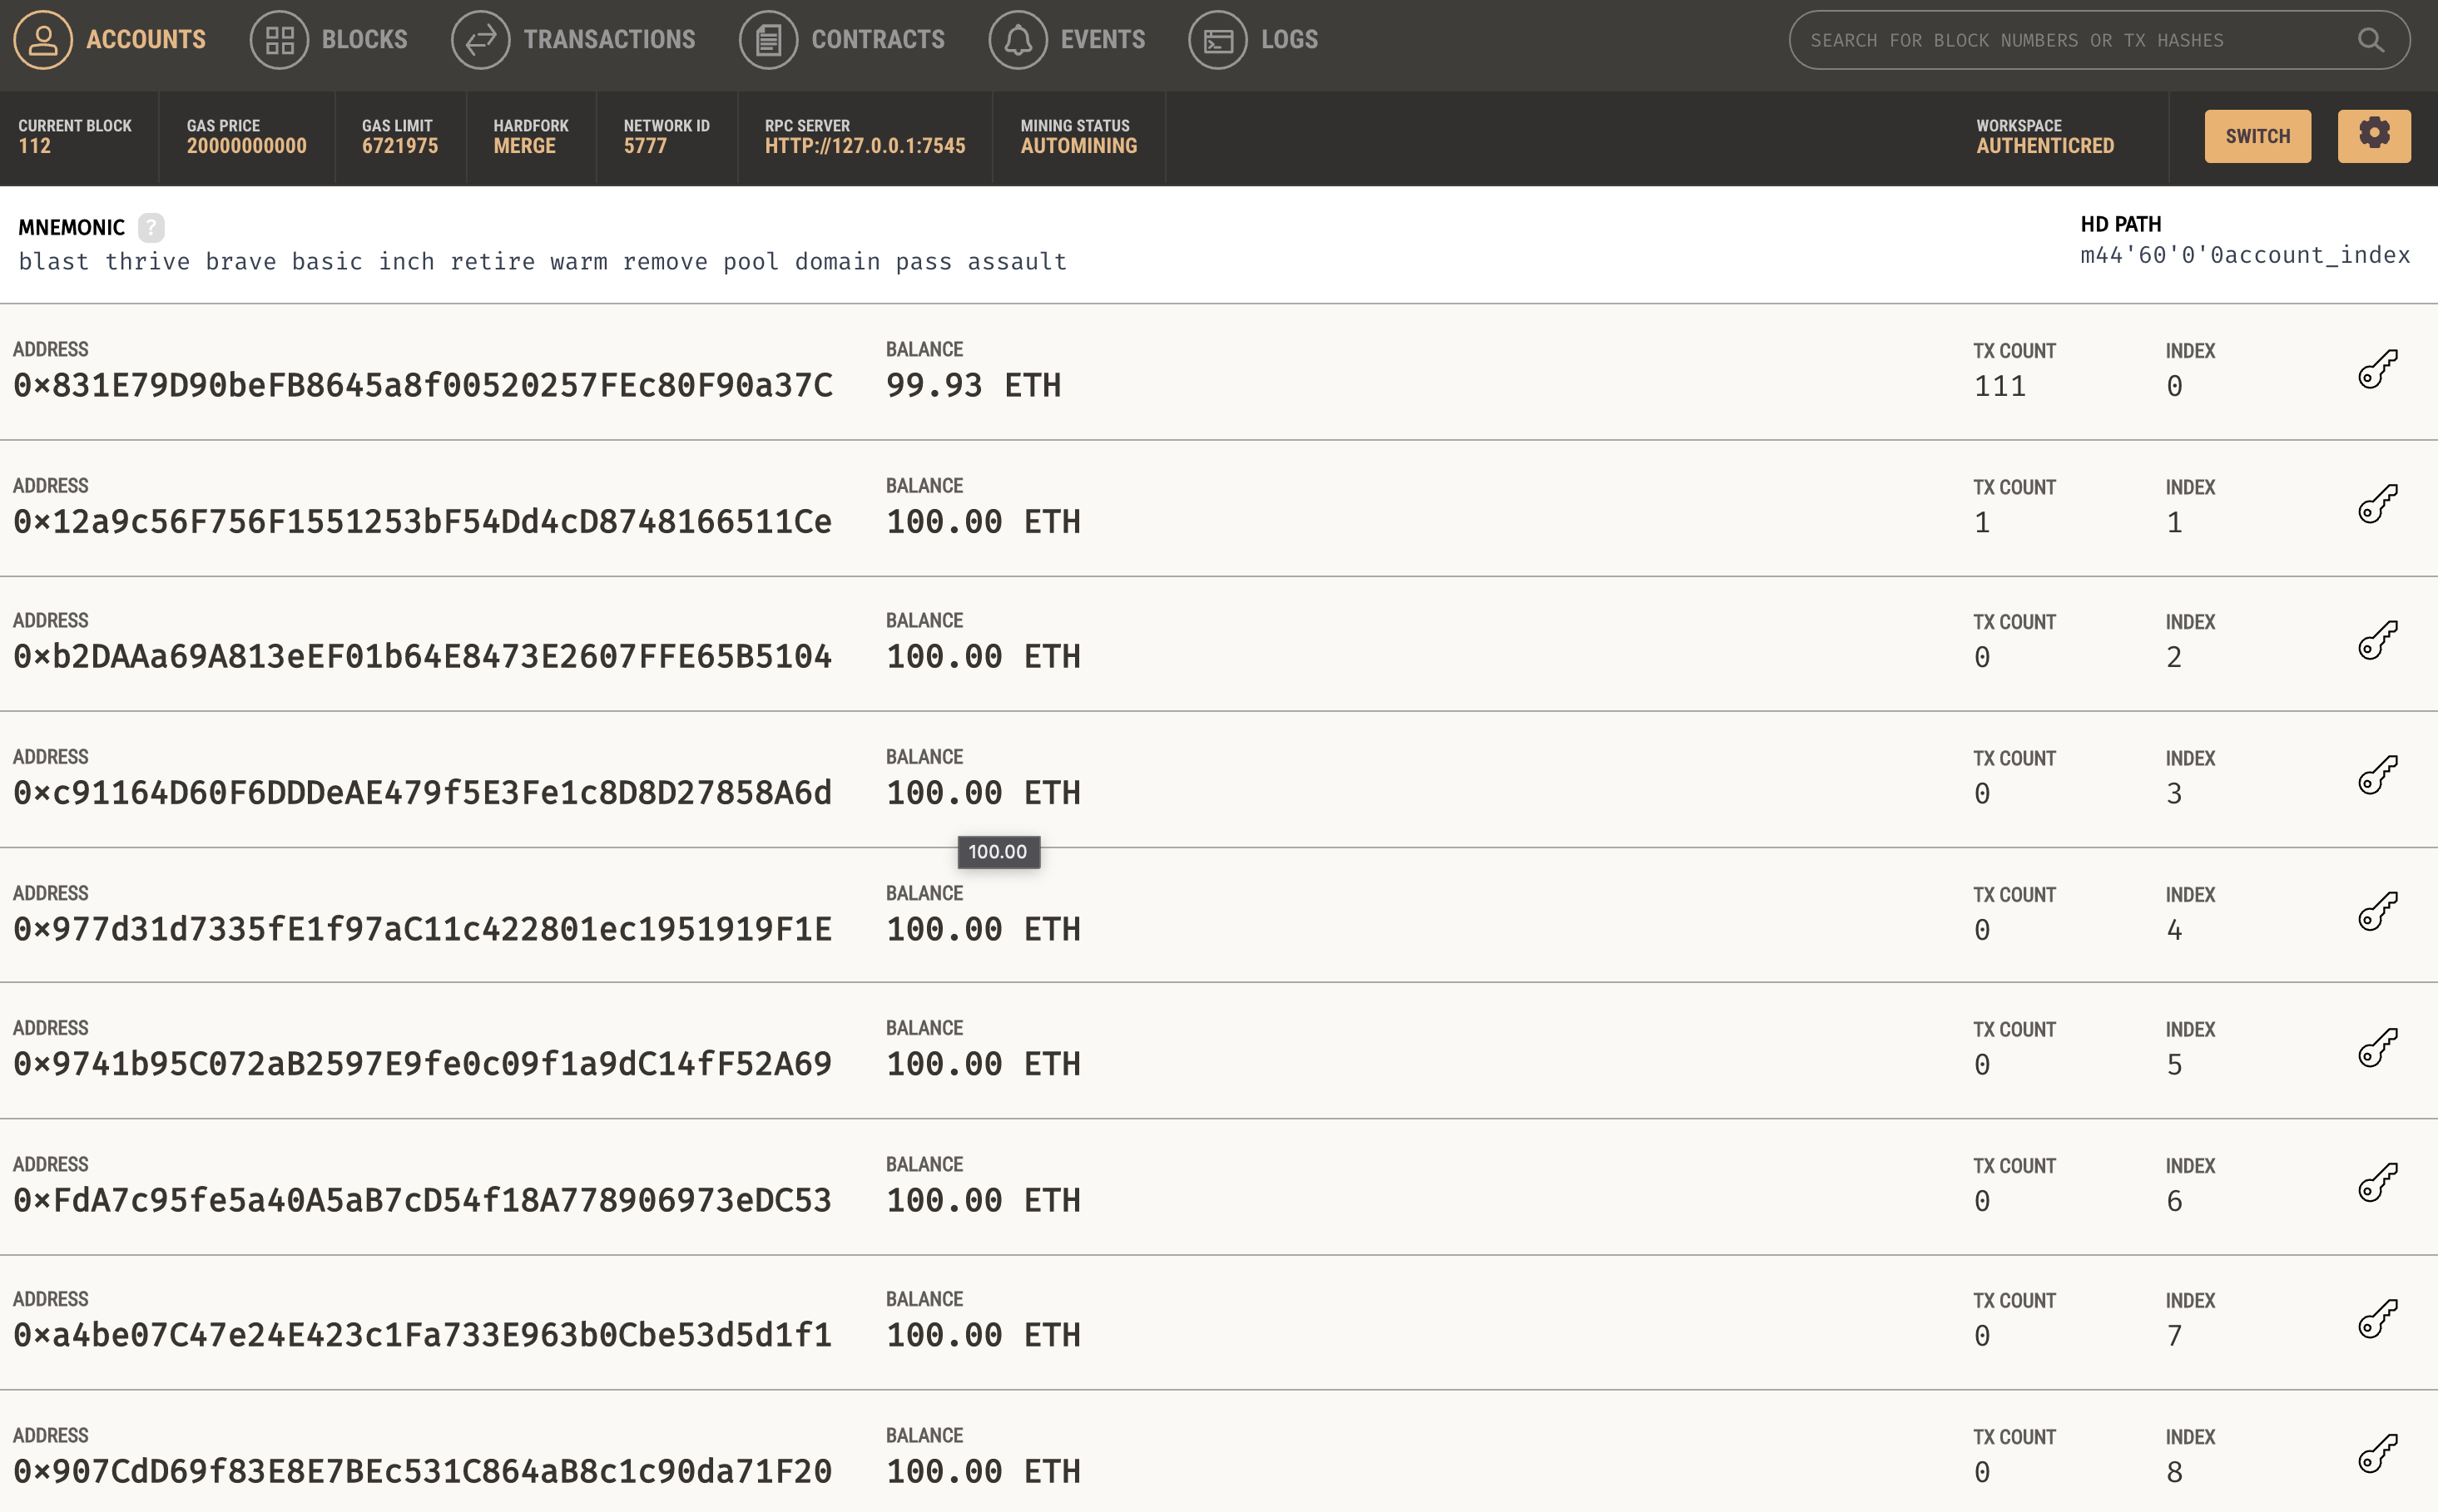Click the mnemonic phrase text

543,262
